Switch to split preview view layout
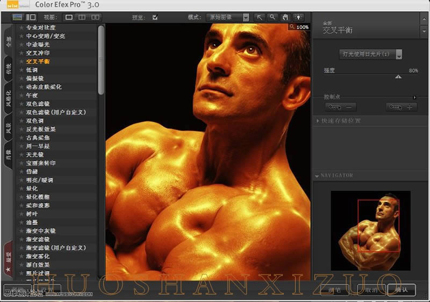 point(82,17)
